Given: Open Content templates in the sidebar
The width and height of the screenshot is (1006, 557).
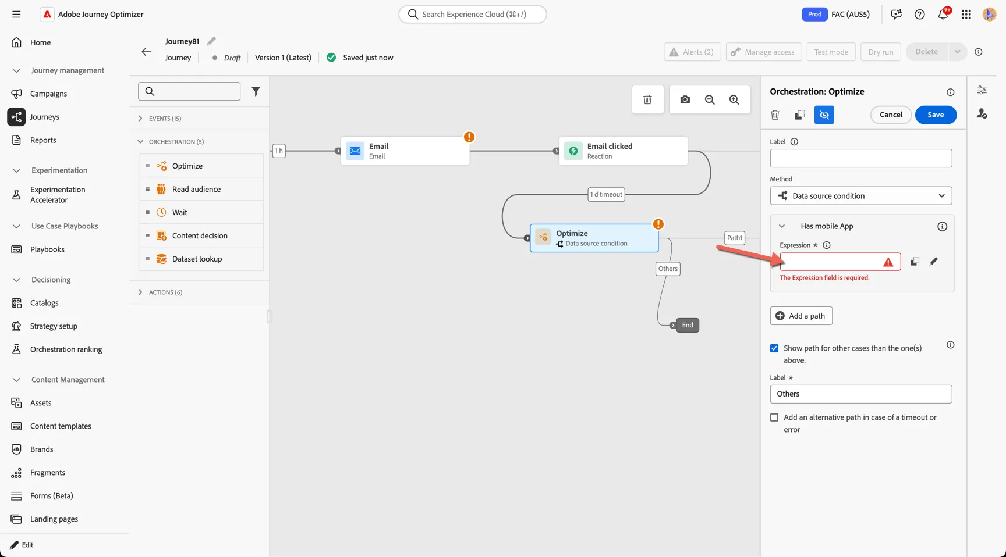Looking at the screenshot, I should click(x=61, y=426).
